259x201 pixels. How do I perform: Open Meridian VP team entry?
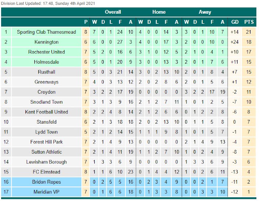click(x=47, y=192)
